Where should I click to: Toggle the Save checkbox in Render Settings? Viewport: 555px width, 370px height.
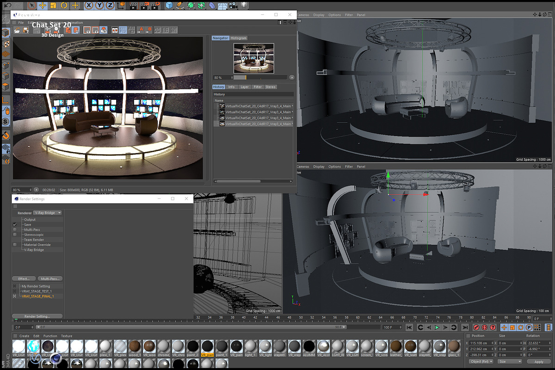15,224
